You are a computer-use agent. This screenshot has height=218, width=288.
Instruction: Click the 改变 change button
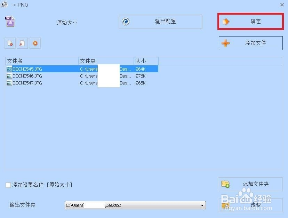(x=256, y=205)
